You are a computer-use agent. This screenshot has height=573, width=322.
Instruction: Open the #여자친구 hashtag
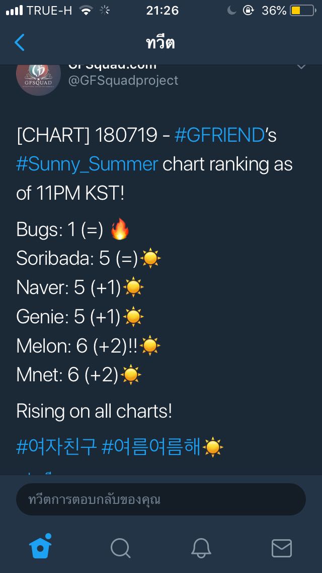(56, 446)
